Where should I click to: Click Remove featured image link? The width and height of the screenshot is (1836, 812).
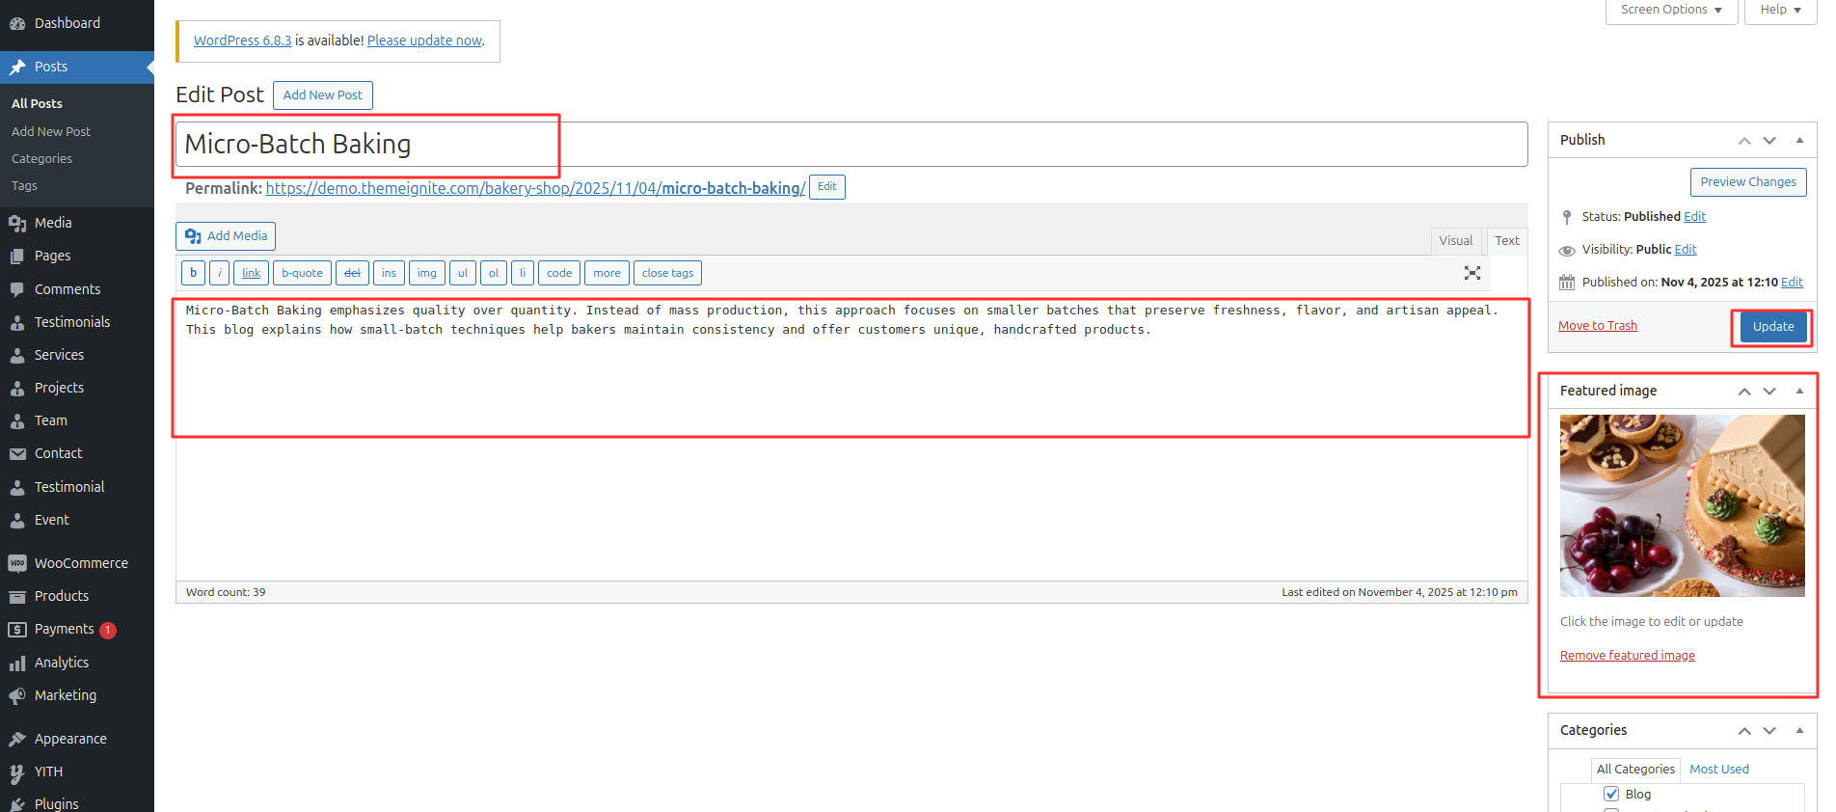click(1628, 656)
